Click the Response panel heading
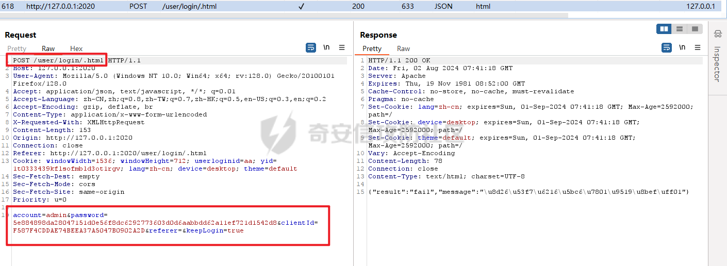 coord(378,35)
